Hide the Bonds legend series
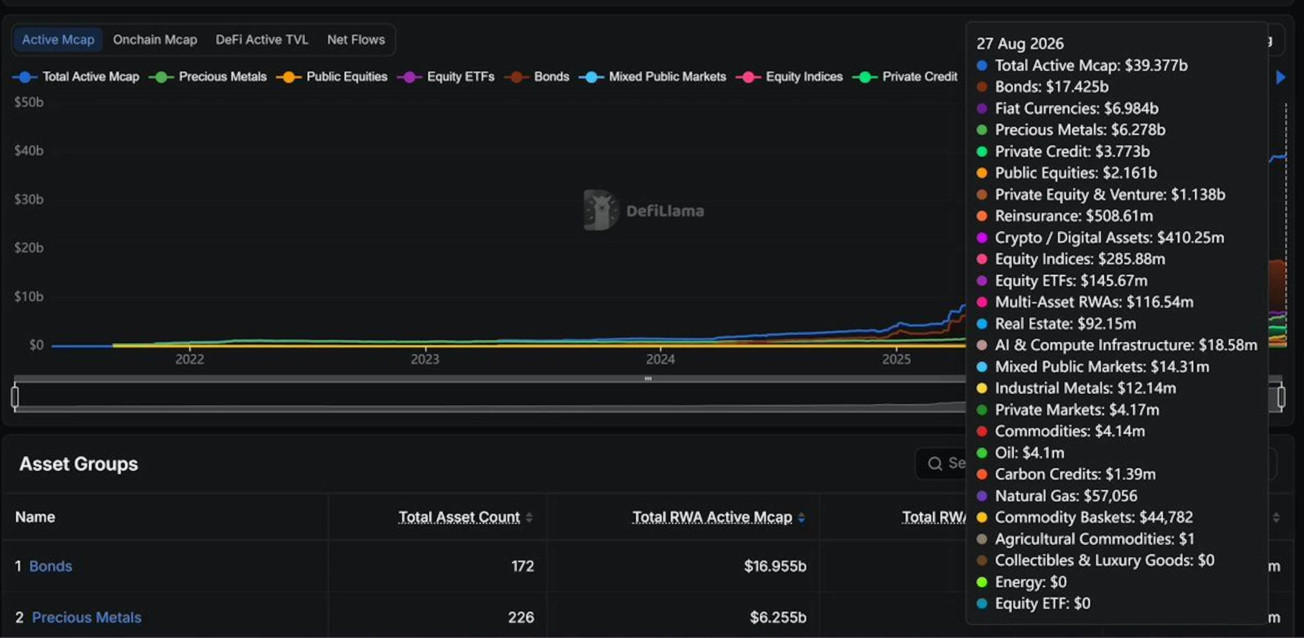The height and width of the screenshot is (638, 1304). coord(537,77)
